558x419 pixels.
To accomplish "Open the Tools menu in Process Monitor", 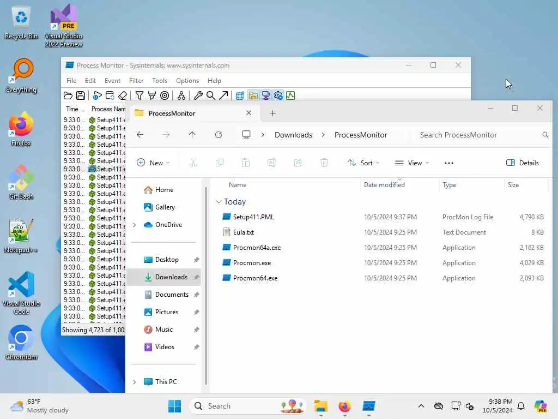I will tap(160, 81).
